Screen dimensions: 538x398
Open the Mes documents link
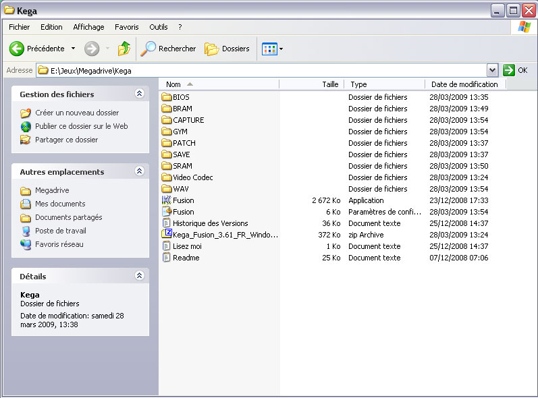point(60,204)
